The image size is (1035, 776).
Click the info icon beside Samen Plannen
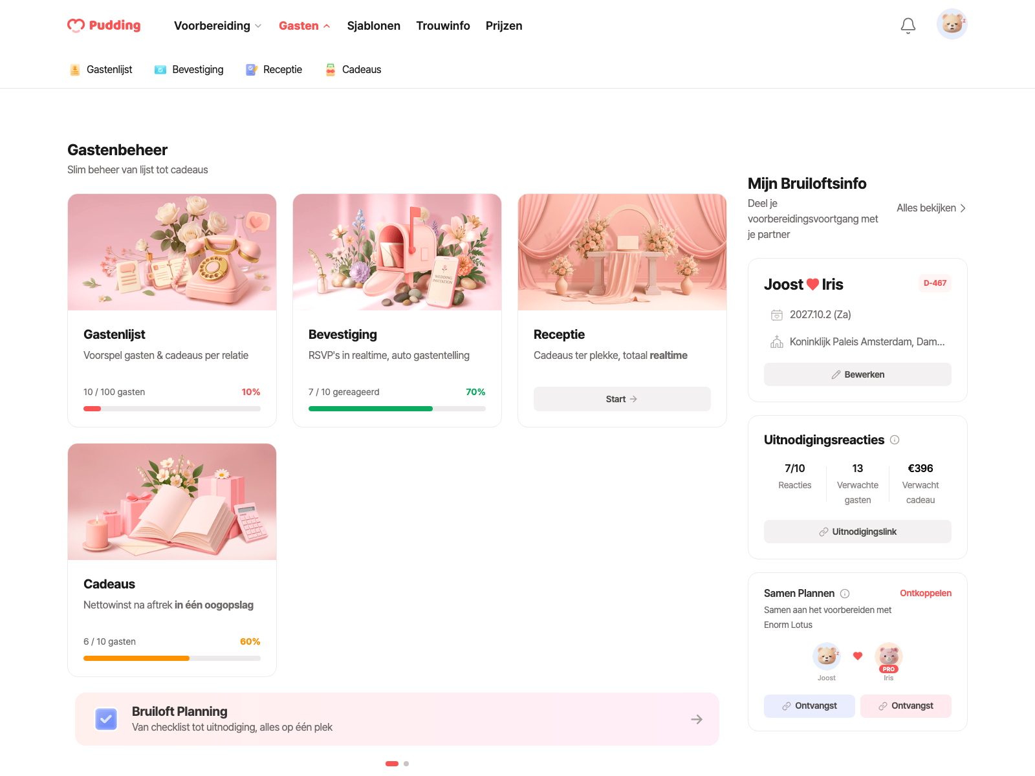pyautogui.click(x=845, y=594)
